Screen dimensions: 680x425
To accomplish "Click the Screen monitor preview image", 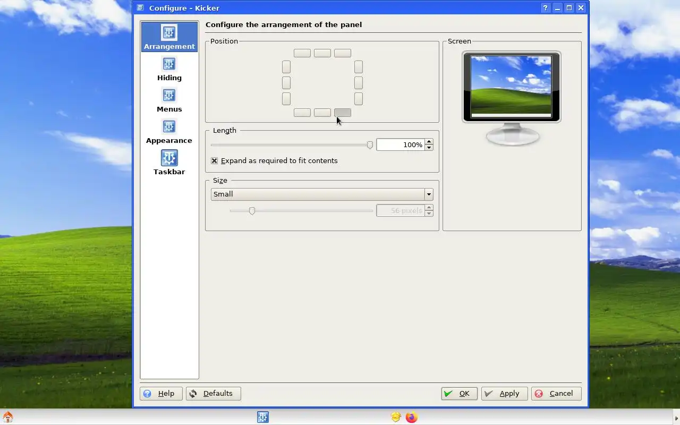I will coord(512,98).
